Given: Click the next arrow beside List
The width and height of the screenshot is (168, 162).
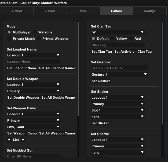Looking at the screenshot, I should pos(23,140).
